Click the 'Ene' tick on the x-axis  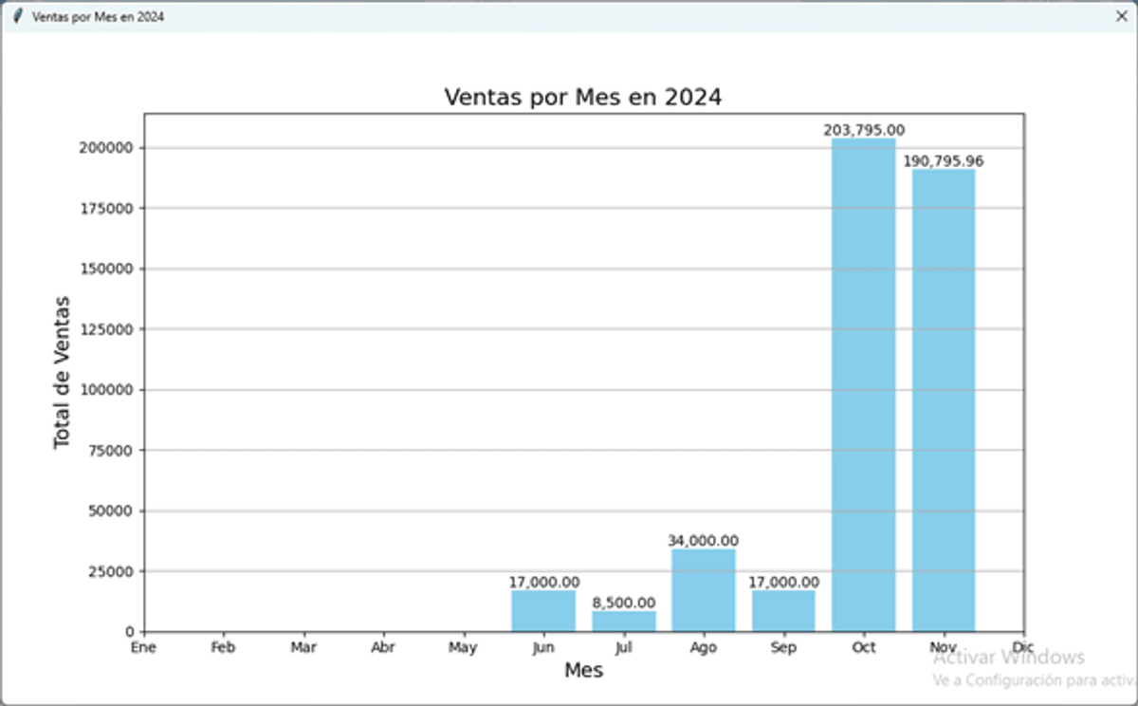(x=143, y=648)
